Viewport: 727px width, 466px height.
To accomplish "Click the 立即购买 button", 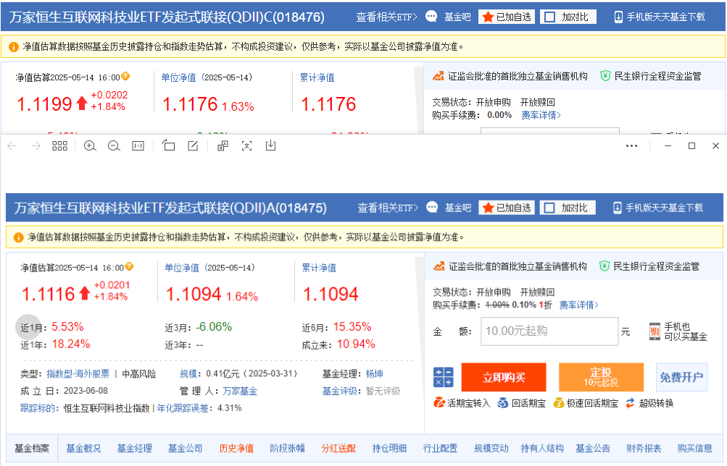I will 504,377.
